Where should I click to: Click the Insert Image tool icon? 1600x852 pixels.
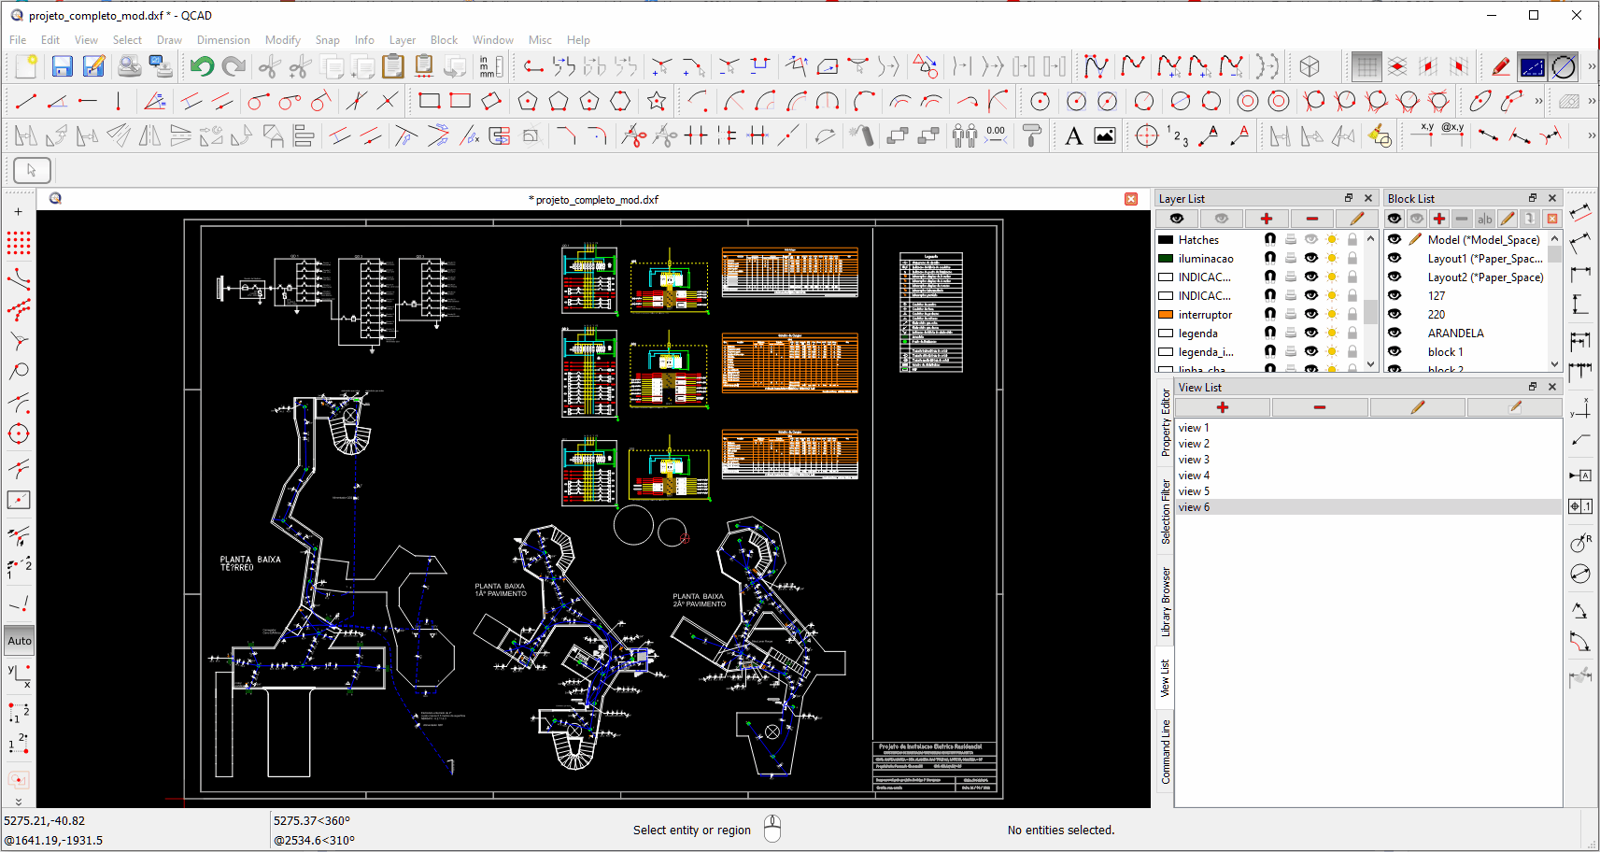click(1105, 136)
